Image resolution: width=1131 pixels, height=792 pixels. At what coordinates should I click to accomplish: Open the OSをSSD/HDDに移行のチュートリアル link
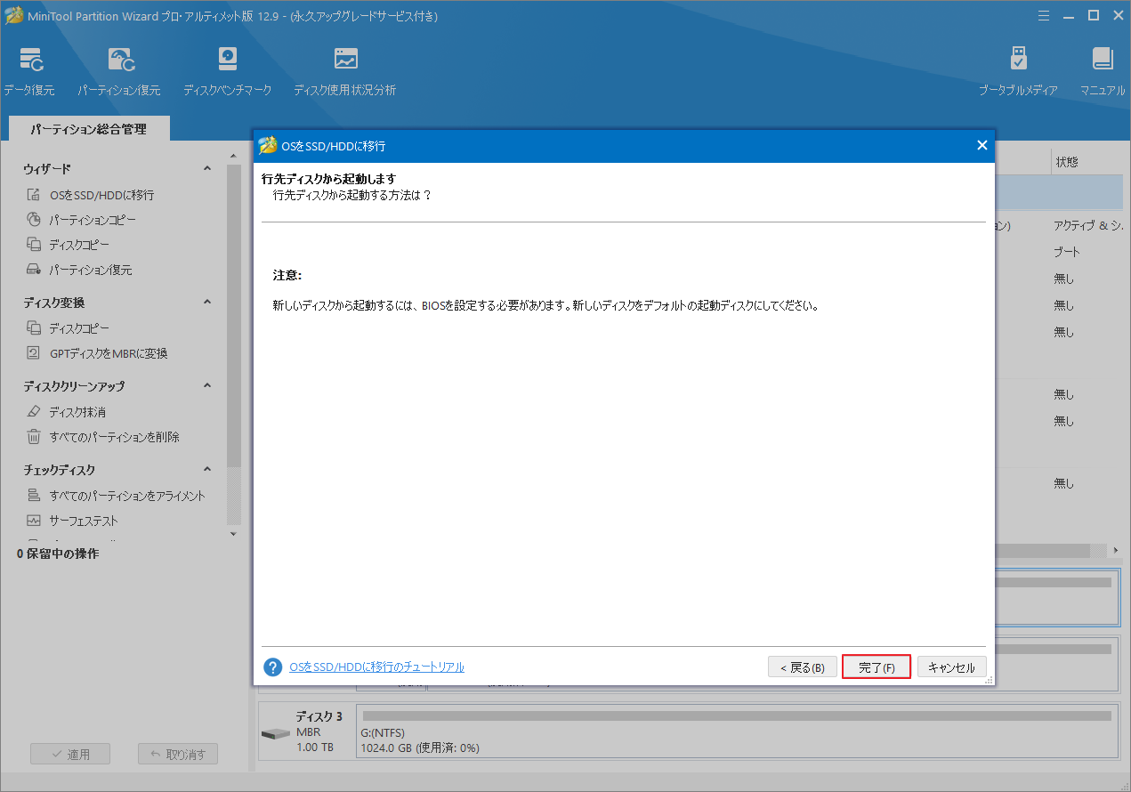[376, 667]
